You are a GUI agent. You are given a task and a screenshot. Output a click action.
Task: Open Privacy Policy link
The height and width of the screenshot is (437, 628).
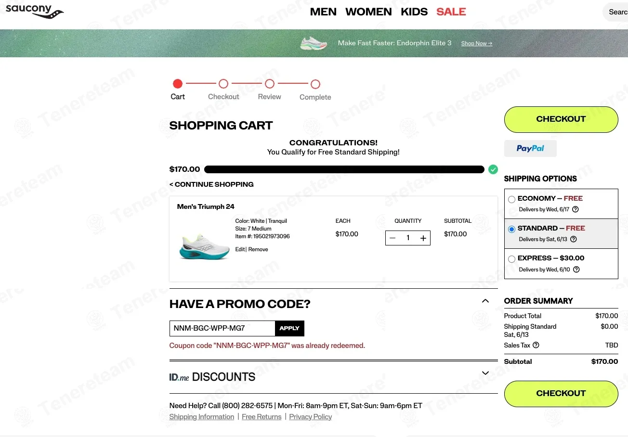click(311, 417)
